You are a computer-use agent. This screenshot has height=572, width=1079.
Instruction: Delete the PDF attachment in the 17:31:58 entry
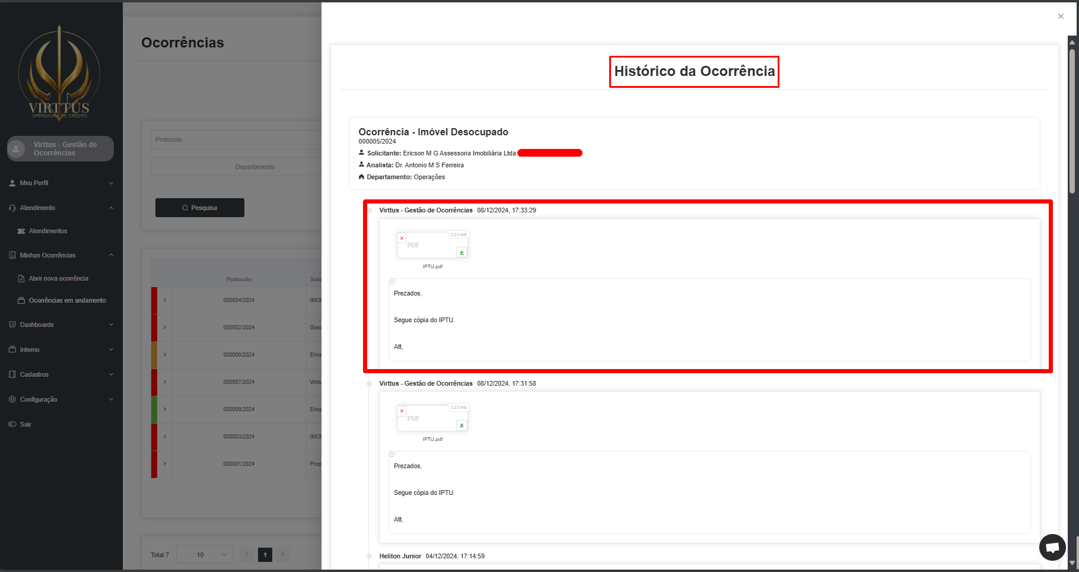click(402, 411)
